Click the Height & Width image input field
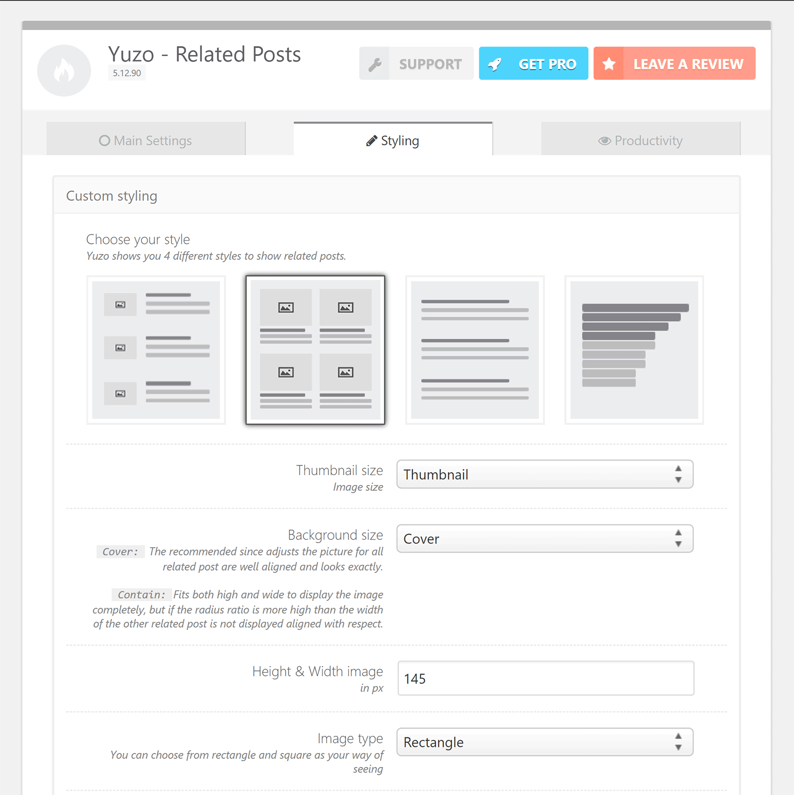 [546, 678]
